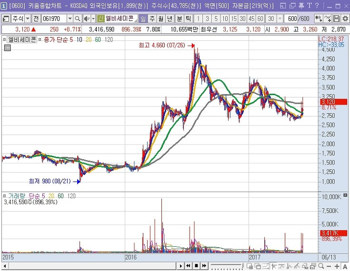Zoom in chart with plus icon
This screenshot has width=350, height=271.
click(337, 266)
